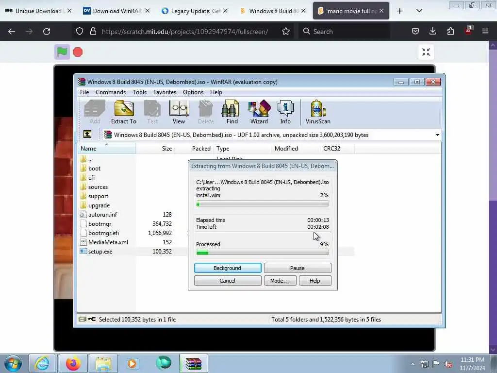The image size is (497, 373).
Task: Switch to Download WinRAR tab
Action: point(117,11)
